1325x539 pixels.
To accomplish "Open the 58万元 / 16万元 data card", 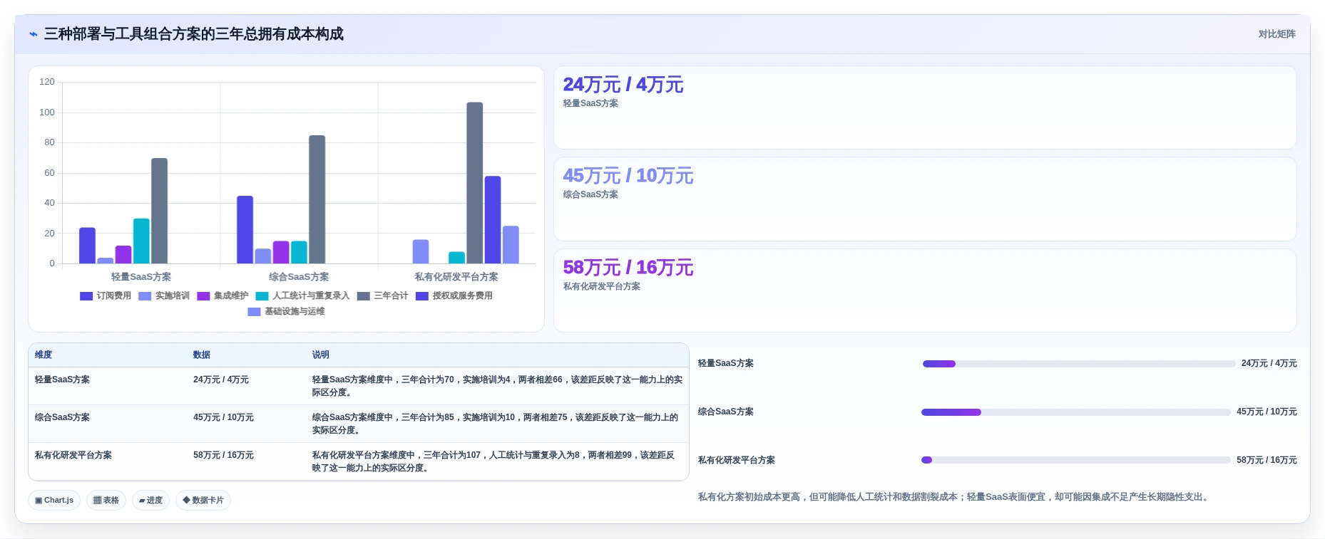I will click(925, 291).
